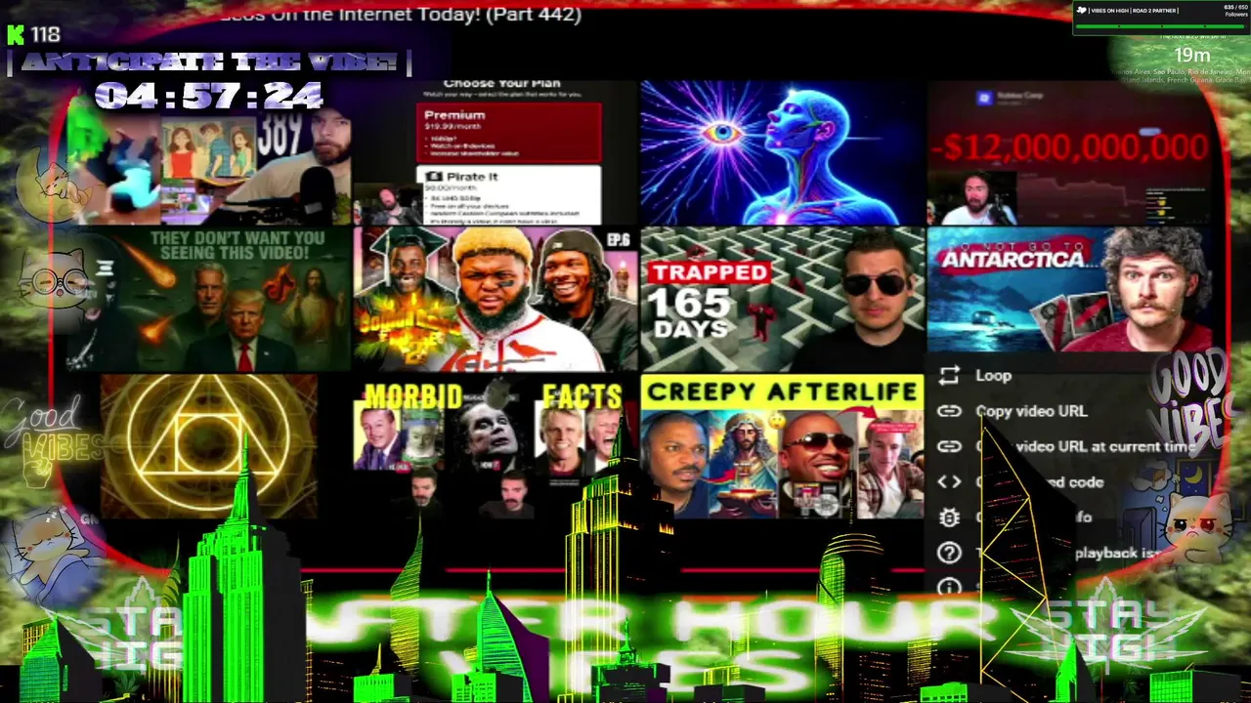1251x703 pixels.
Task: Click the 04:57:24 stream timer
Action: click(209, 96)
